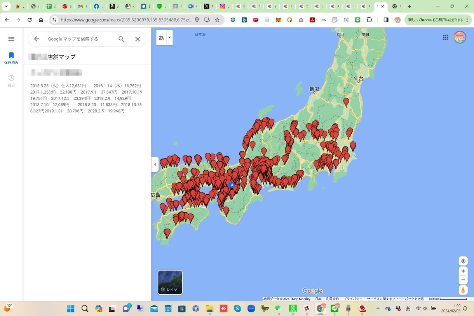474x316 pixels.
Task: Toggle the あ Japanese input tool
Action: [x=162, y=38]
